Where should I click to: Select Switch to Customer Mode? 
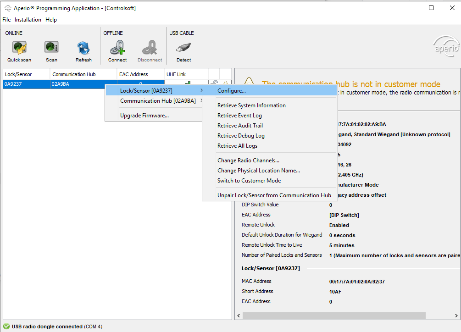tap(270, 181)
